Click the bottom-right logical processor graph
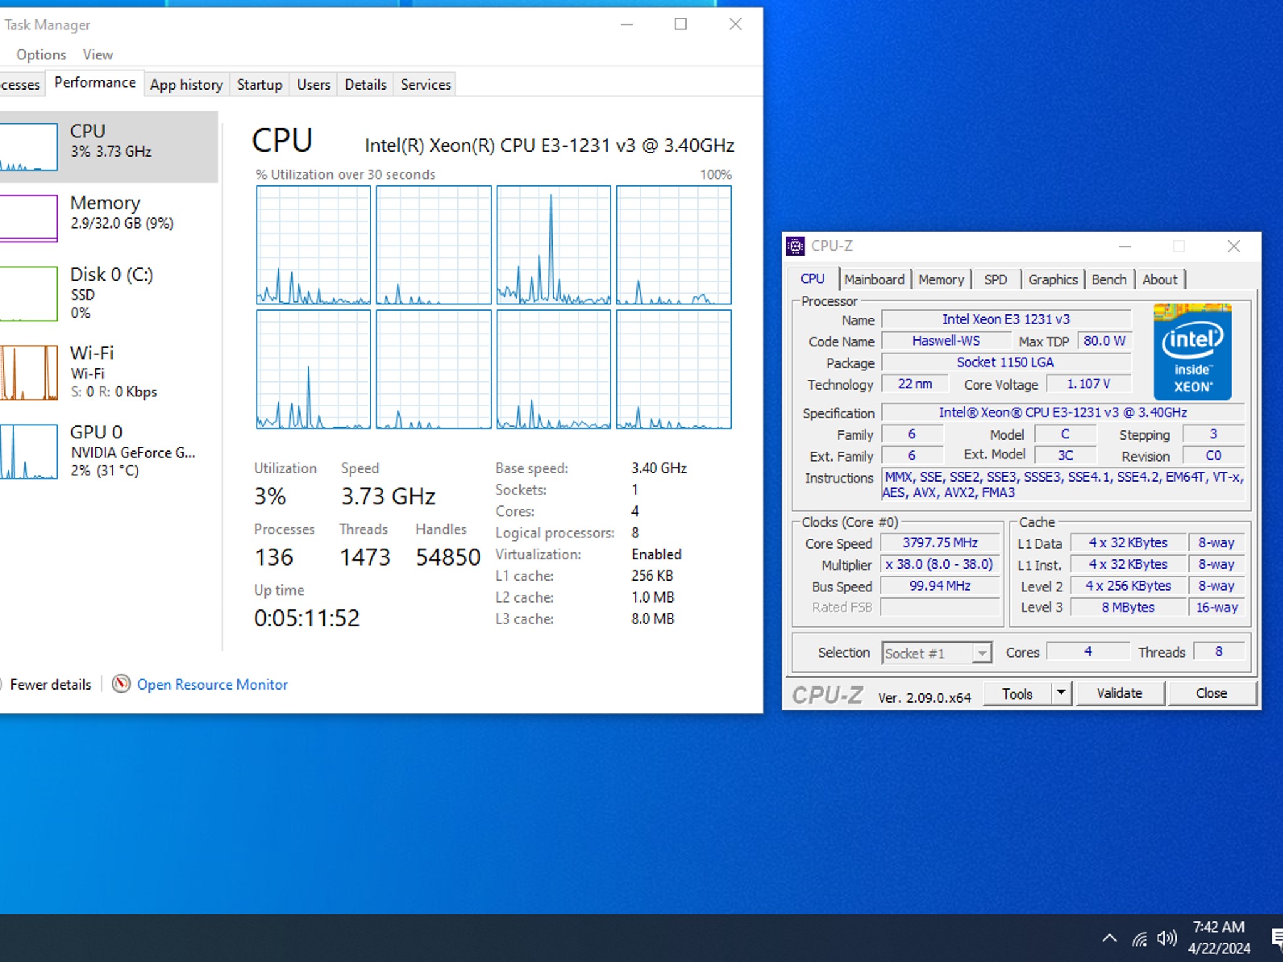1283x962 pixels. pyautogui.click(x=673, y=370)
